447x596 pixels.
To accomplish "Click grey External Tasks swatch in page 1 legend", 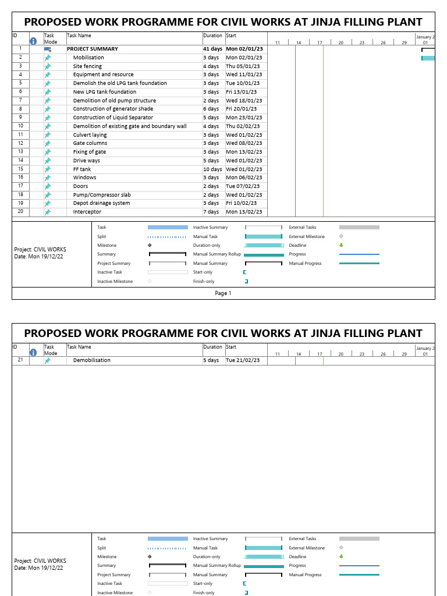I will [359, 228].
